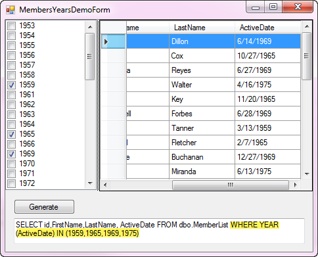Screen dimensions: 318x257
Task: Select the Fletcher last name cell
Action: tap(202, 143)
